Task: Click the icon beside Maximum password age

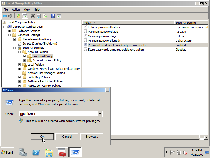Action: tap(86, 32)
